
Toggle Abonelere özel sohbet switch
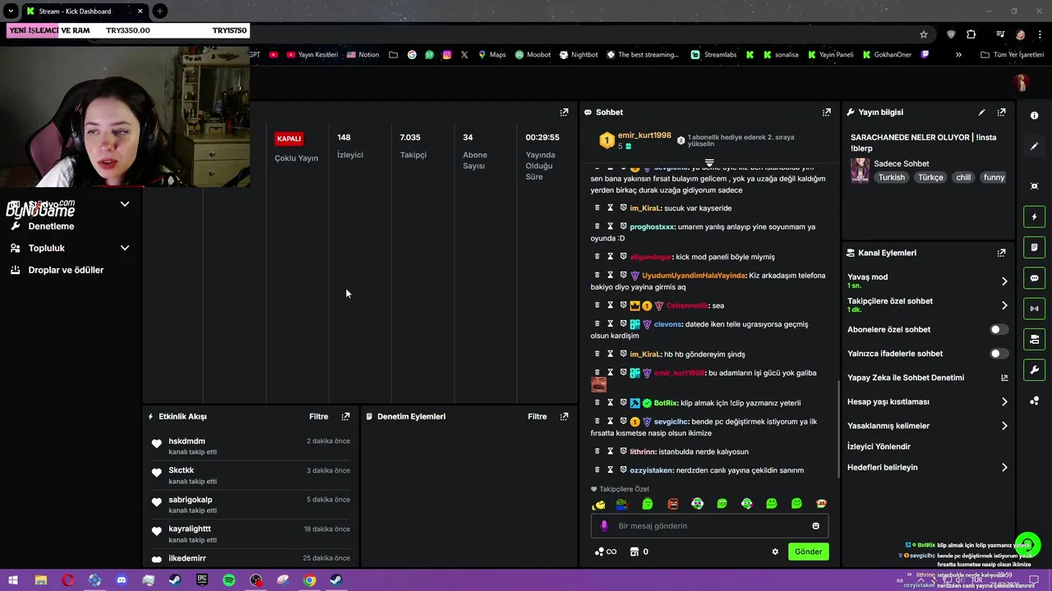(x=999, y=329)
